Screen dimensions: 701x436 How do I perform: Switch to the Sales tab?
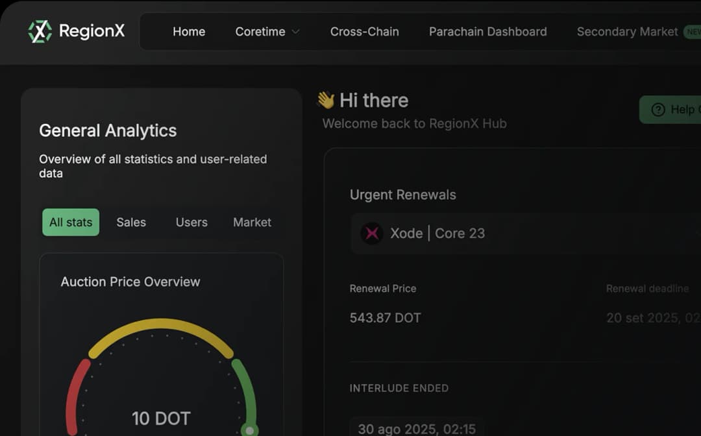pyautogui.click(x=131, y=222)
